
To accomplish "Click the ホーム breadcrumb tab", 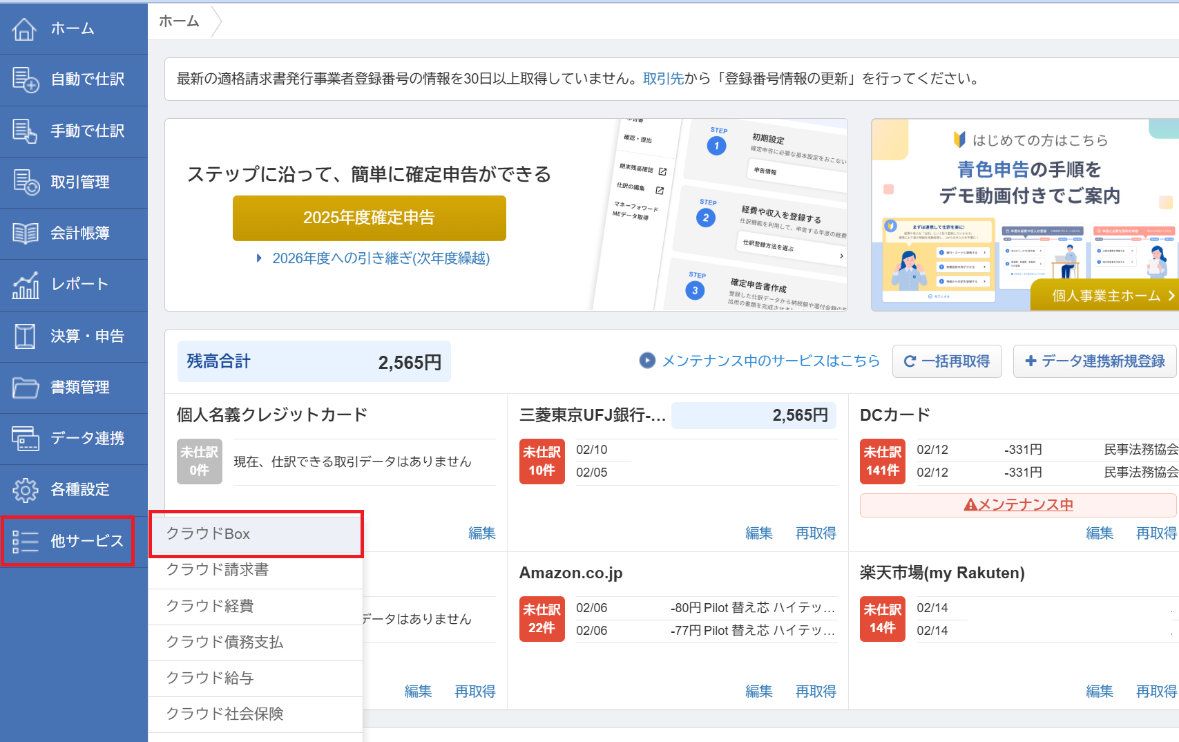I will pos(178,21).
